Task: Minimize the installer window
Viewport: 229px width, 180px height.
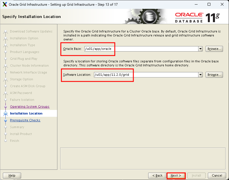Action: pyautogui.click(x=196, y=4)
